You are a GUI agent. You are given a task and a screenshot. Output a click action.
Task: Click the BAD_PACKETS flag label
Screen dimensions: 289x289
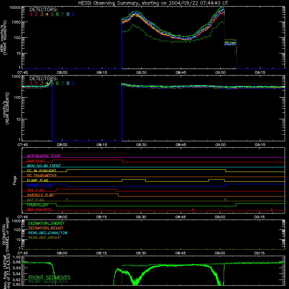(39, 210)
